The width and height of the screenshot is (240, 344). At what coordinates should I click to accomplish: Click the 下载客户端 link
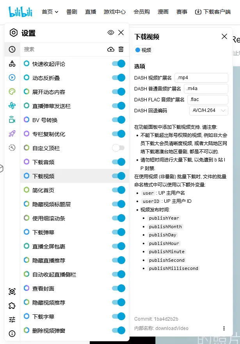(213, 12)
